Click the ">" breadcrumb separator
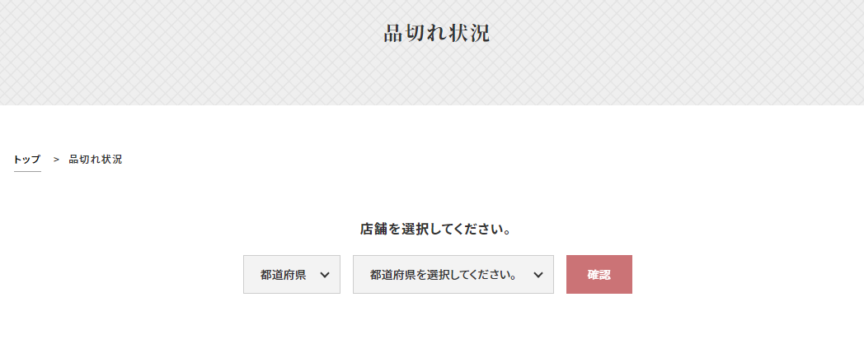 [56, 160]
